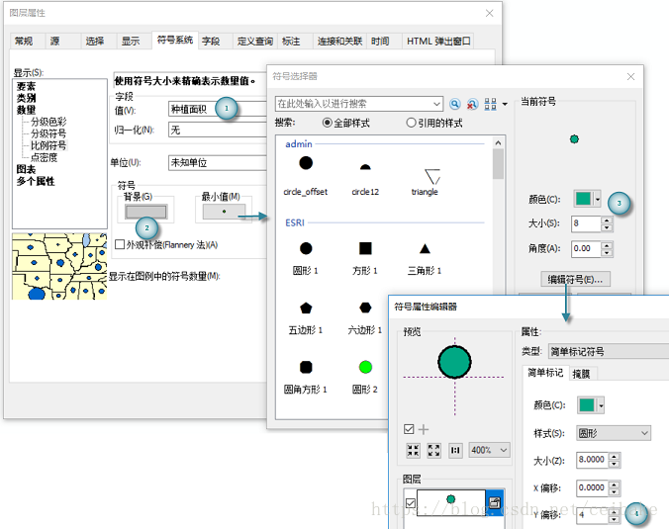Switch to the 时间 tab
Screen dimensions: 669x529
pyautogui.click(x=380, y=41)
